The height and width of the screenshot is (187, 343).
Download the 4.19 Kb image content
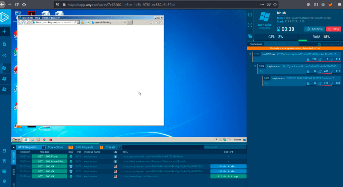228,176
